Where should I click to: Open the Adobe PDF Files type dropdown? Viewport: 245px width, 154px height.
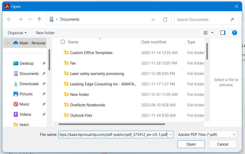207,134
